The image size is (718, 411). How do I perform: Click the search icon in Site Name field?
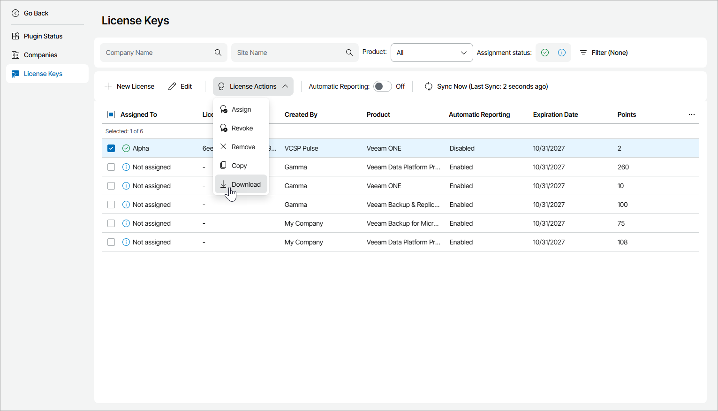(349, 53)
